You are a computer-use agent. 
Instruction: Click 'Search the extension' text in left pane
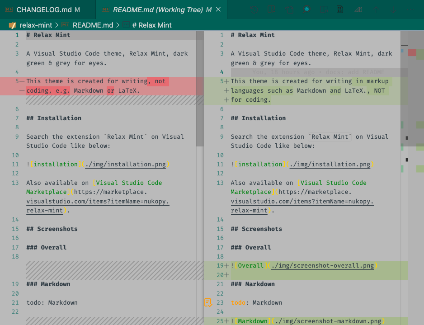tap(63, 137)
